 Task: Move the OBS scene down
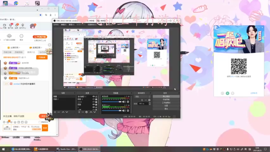pos(67,112)
